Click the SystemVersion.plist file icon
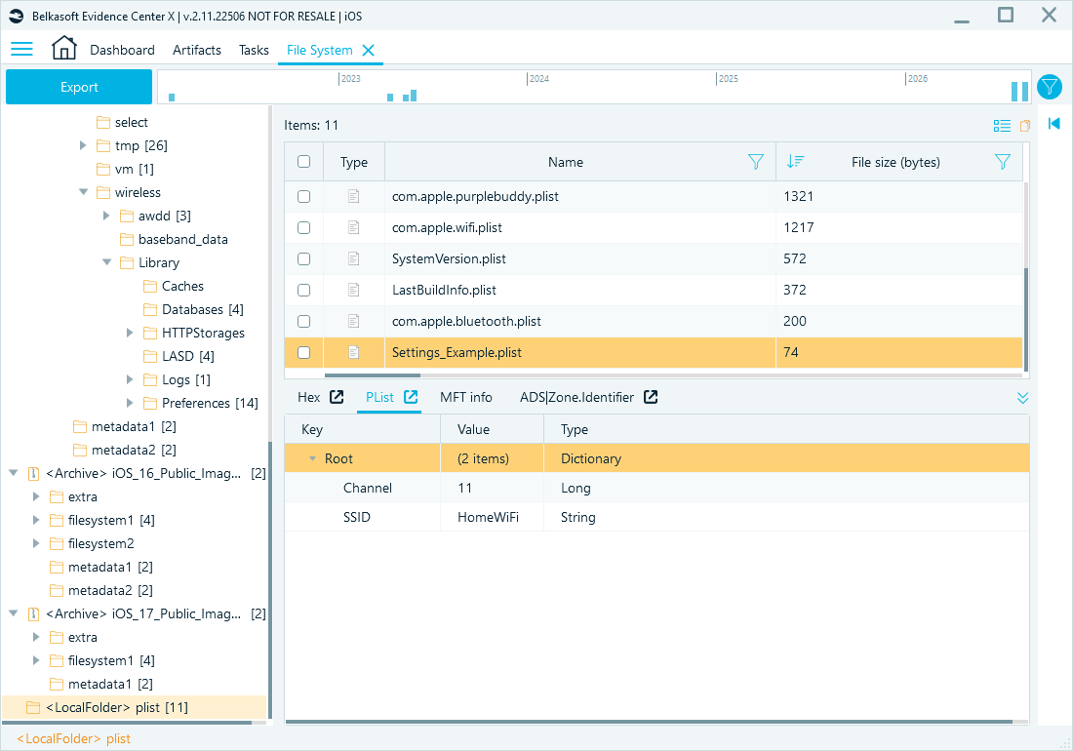The width and height of the screenshot is (1073, 751). pos(354,258)
